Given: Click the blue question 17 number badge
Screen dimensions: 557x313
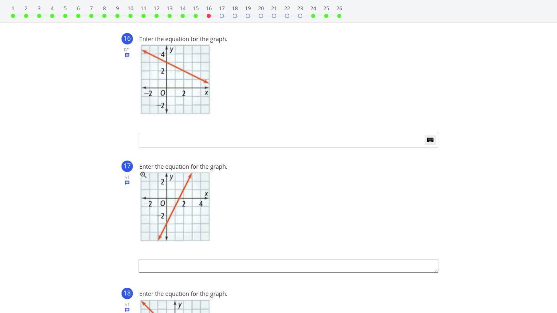Looking at the screenshot, I should point(127,166).
